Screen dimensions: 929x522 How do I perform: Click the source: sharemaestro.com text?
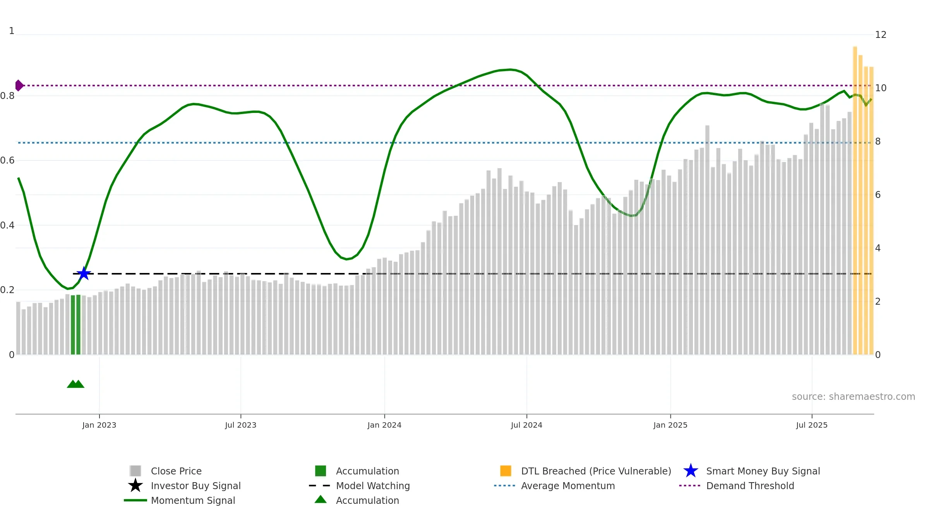(x=854, y=397)
